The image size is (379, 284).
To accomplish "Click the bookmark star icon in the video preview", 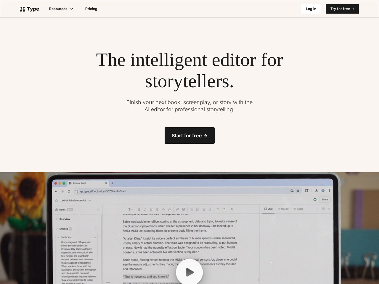I will pos(298,191).
